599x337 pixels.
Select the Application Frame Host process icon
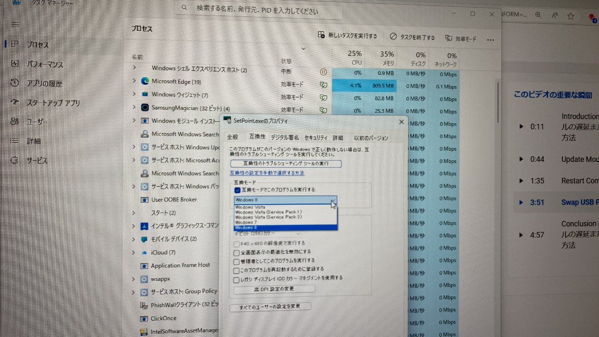pos(145,265)
